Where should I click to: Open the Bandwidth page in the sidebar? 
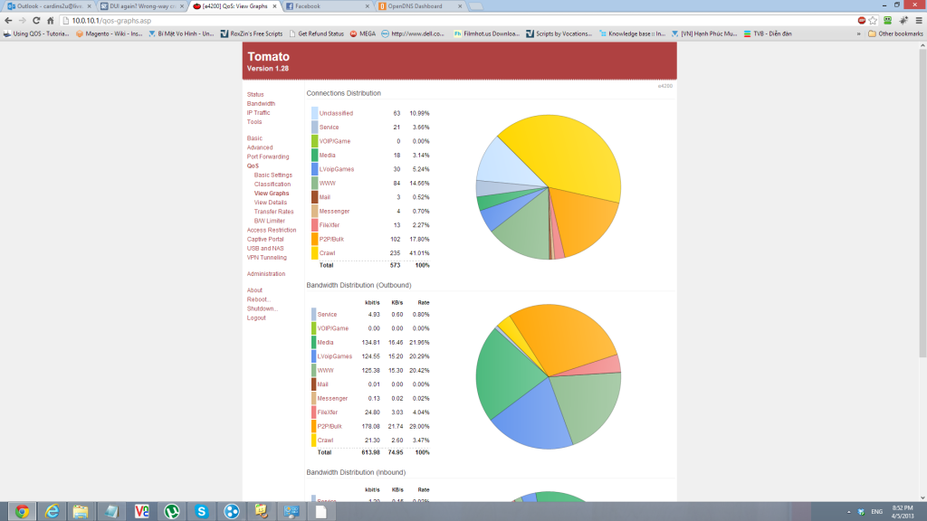tap(261, 103)
